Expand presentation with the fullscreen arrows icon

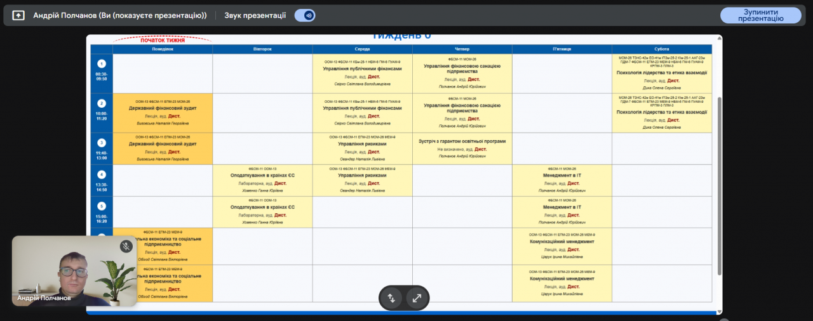click(x=417, y=298)
